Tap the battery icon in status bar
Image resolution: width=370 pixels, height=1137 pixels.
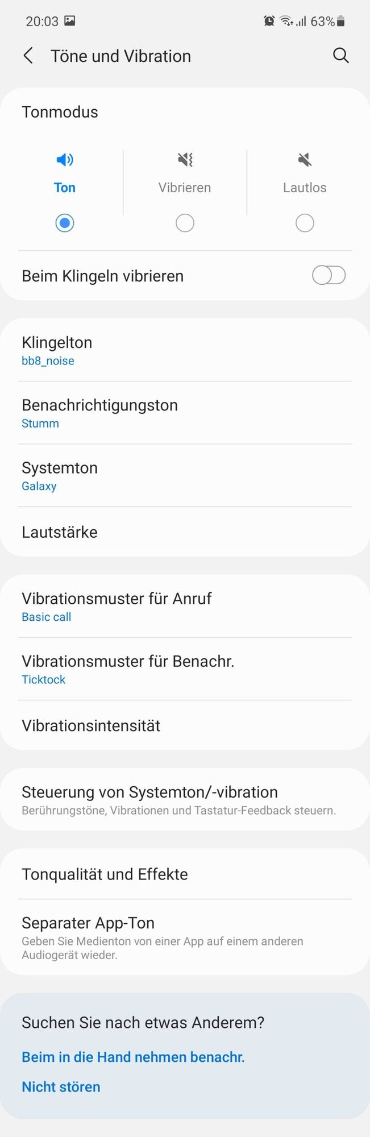click(x=340, y=21)
